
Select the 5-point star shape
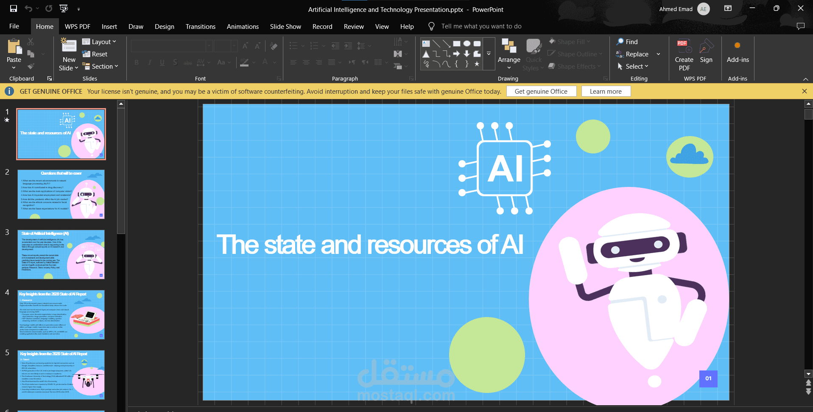point(477,64)
